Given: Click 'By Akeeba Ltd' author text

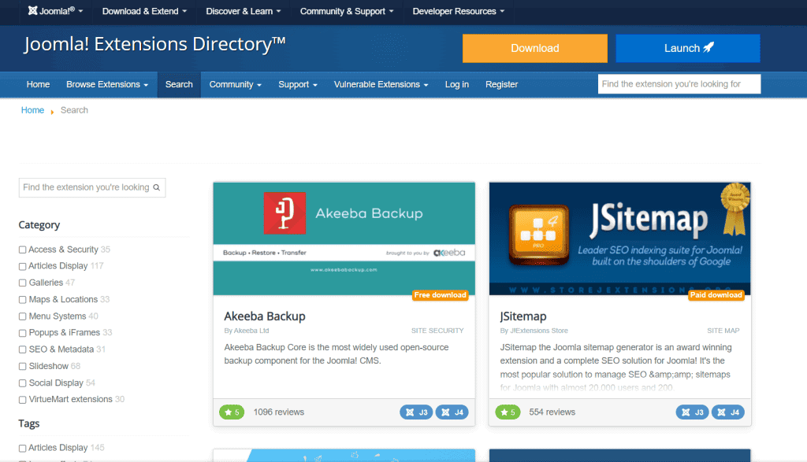Looking at the screenshot, I should 247,331.
